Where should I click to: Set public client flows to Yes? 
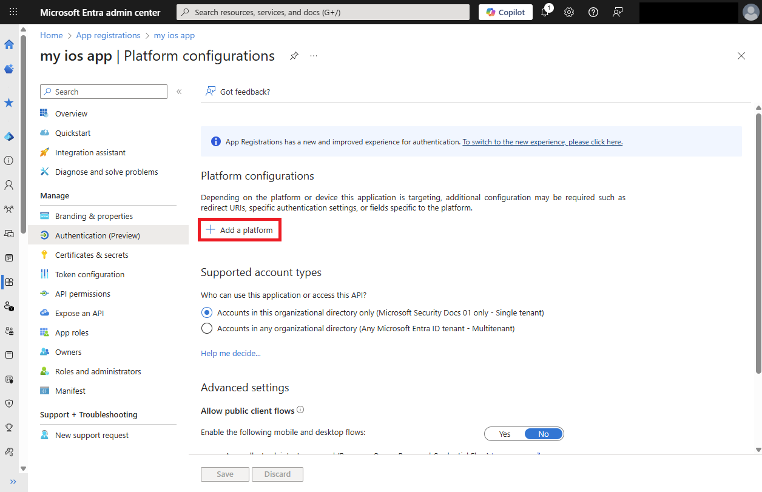505,434
